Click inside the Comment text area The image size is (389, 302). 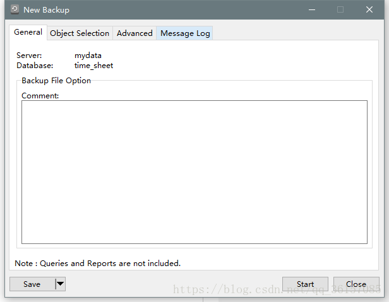194,171
